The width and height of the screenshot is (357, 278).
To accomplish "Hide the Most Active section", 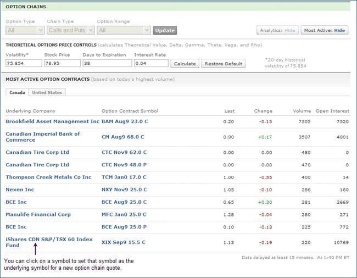I will [x=325, y=30].
